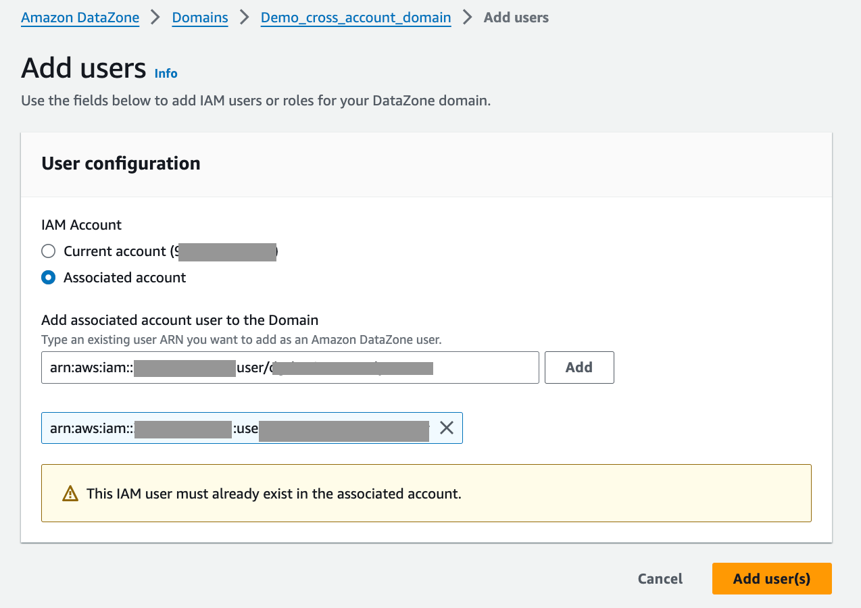Go to the Domains breadcrumb

pyautogui.click(x=200, y=18)
